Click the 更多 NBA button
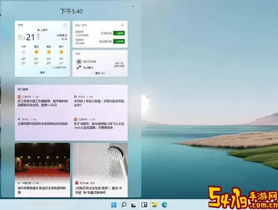 pos(100,73)
